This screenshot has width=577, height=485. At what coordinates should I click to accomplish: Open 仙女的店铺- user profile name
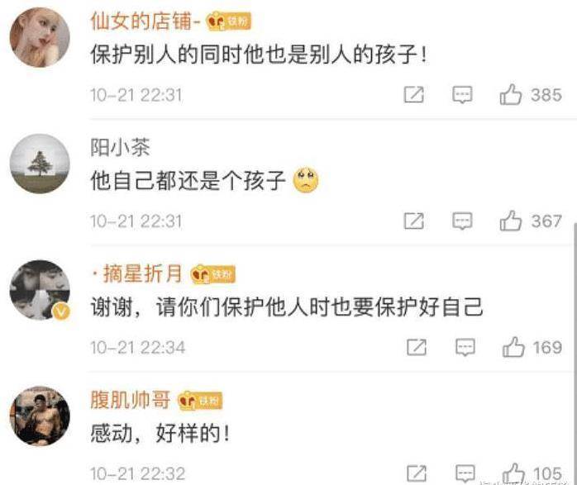pos(145,21)
